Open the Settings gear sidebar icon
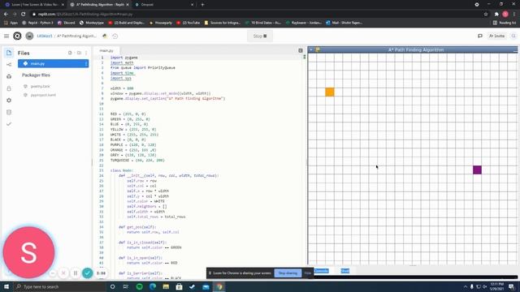 pyautogui.click(x=9, y=101)
